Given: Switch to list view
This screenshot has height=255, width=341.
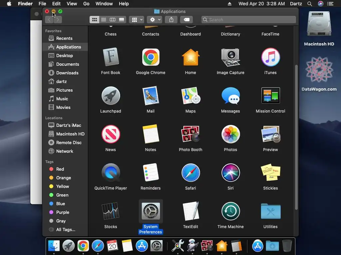Looking at the screenshot, I should pos(104,20).
